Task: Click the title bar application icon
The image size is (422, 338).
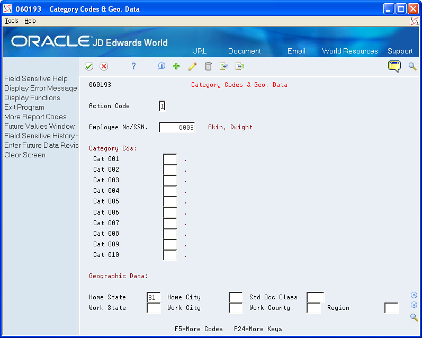Action: pos(7,9)
